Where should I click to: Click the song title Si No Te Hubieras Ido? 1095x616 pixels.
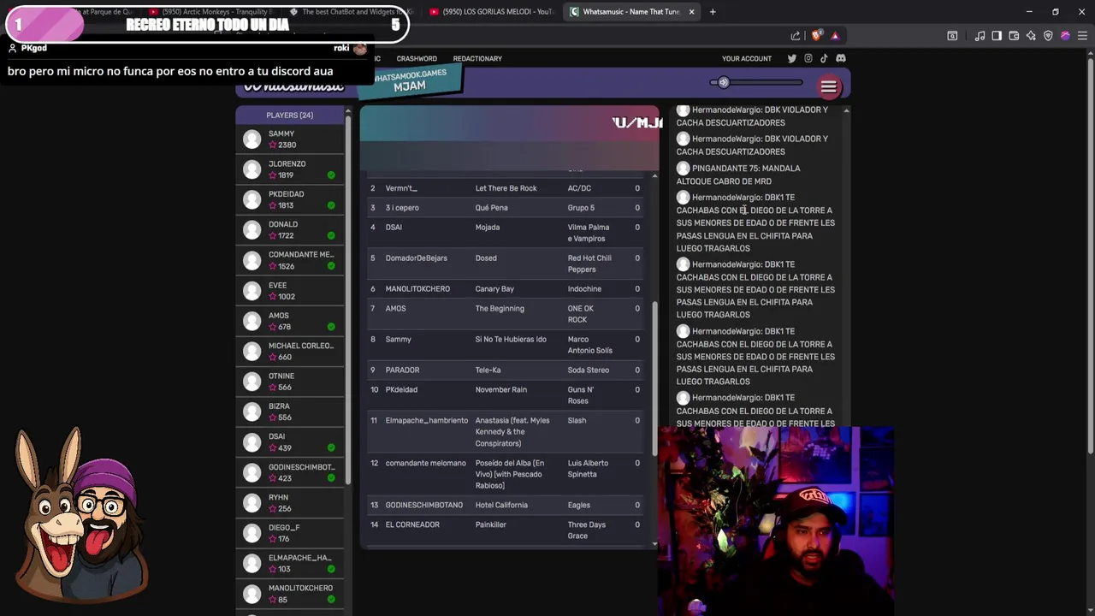(511, 339)
